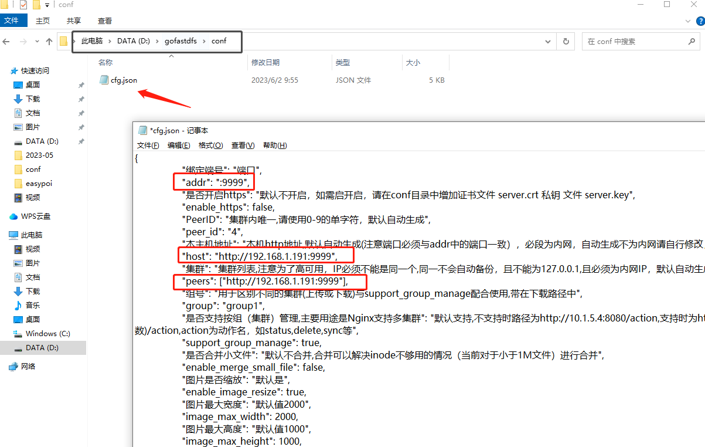Open the conf folder in sidebar
Screen dimensions: 705x447
pyautogui.click(x=33, y=170)
